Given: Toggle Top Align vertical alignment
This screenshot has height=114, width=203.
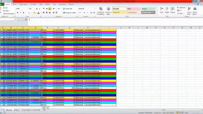Looking at the screenshot, I should coord(44,9).
